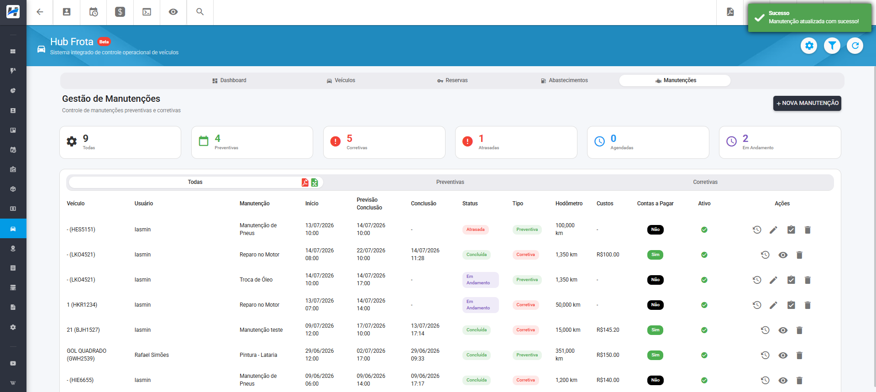The image size is (876, 392).
Task: Click the back arrow in top toolbar
Action: pos(40,12)
